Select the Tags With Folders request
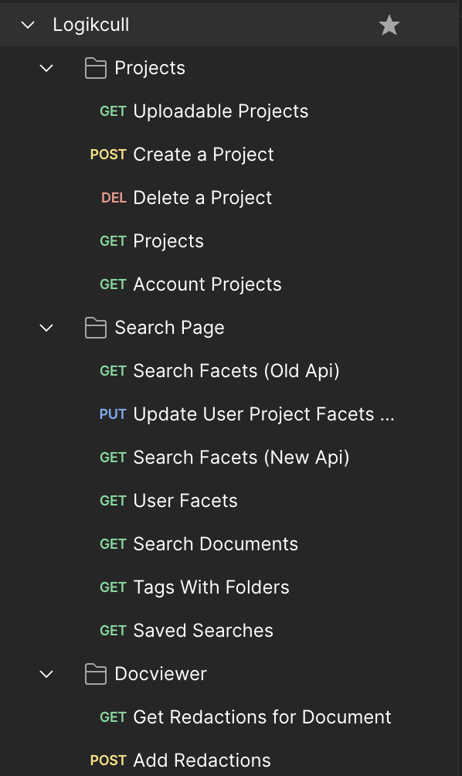The height and width of the screenshot is (776, 462). [229, 587]
